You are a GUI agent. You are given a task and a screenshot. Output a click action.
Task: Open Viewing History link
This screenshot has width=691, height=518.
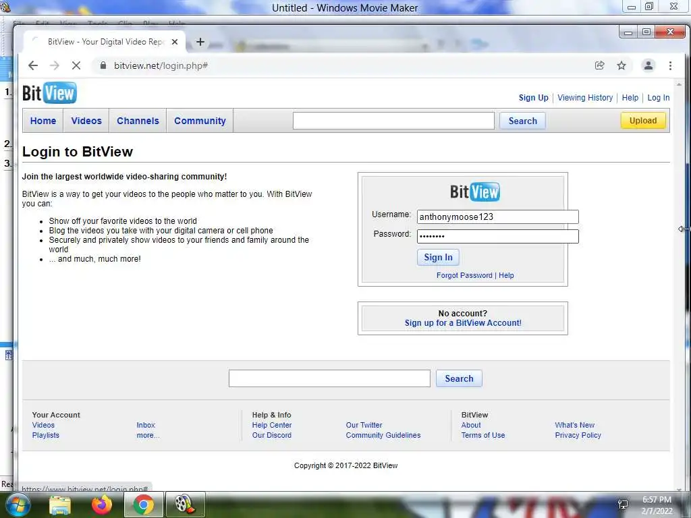tap(585, 98)
